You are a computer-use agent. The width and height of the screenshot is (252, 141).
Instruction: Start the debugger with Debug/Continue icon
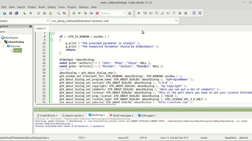139,13
